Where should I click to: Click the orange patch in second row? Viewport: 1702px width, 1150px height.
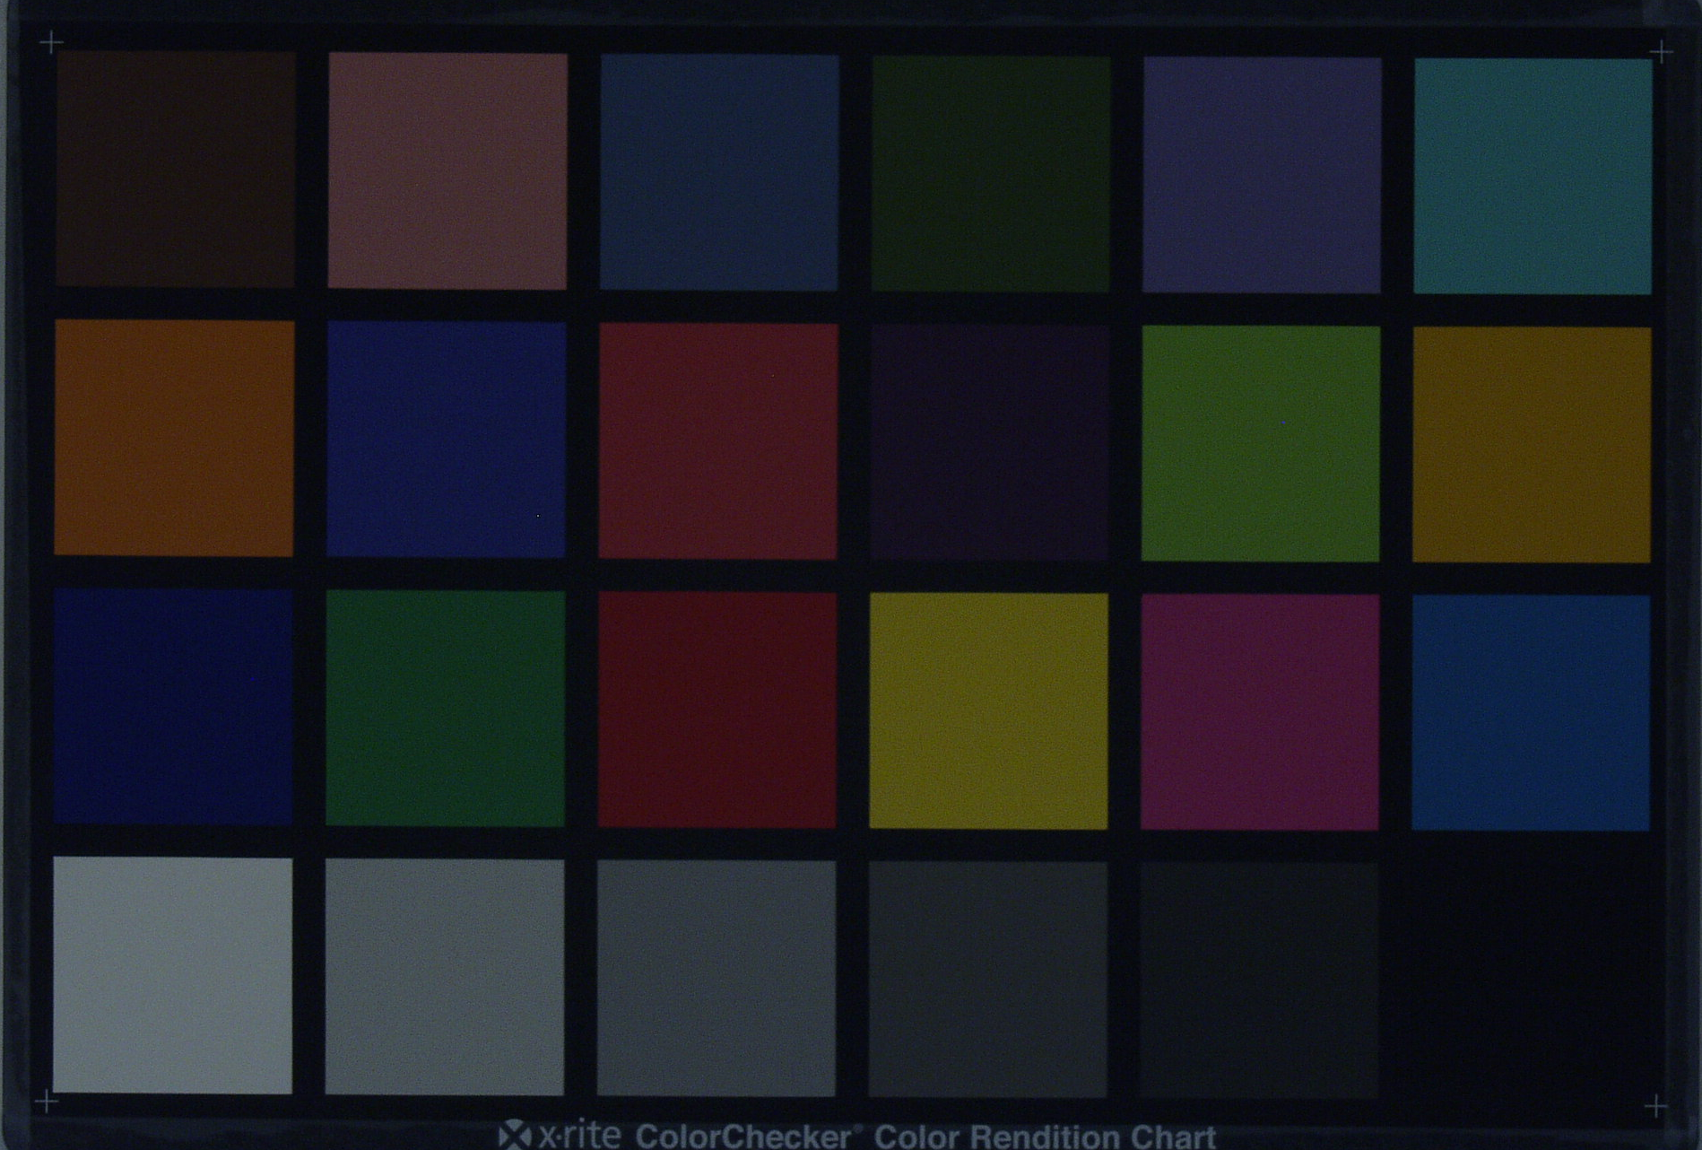(174, 438)
